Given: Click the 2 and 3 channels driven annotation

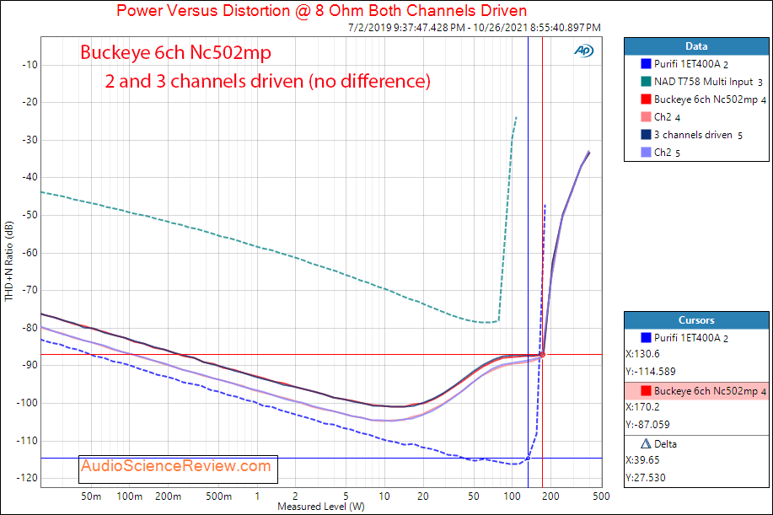Looking at the screenshot, I should pos(268,81).
